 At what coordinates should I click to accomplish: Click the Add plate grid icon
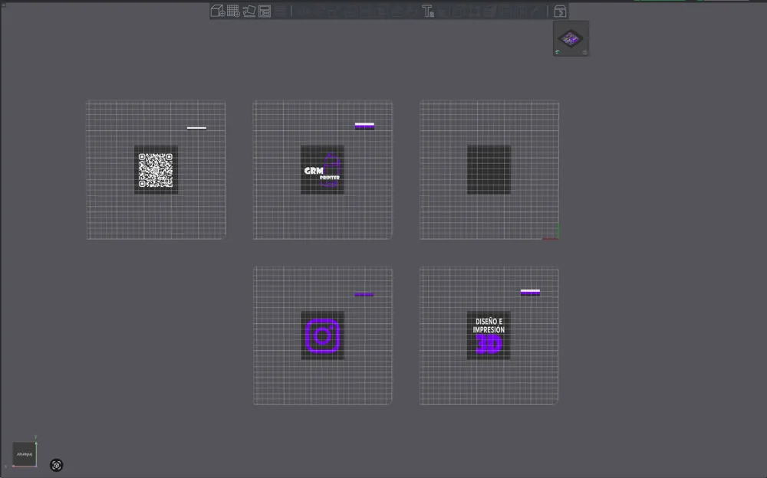click(233, 11)
